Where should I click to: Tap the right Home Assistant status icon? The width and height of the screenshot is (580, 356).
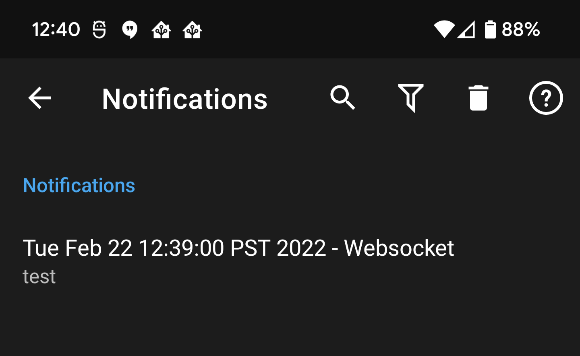pos(193,30)
